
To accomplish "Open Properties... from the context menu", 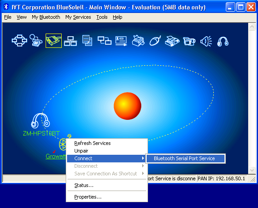I will (106, 197).
